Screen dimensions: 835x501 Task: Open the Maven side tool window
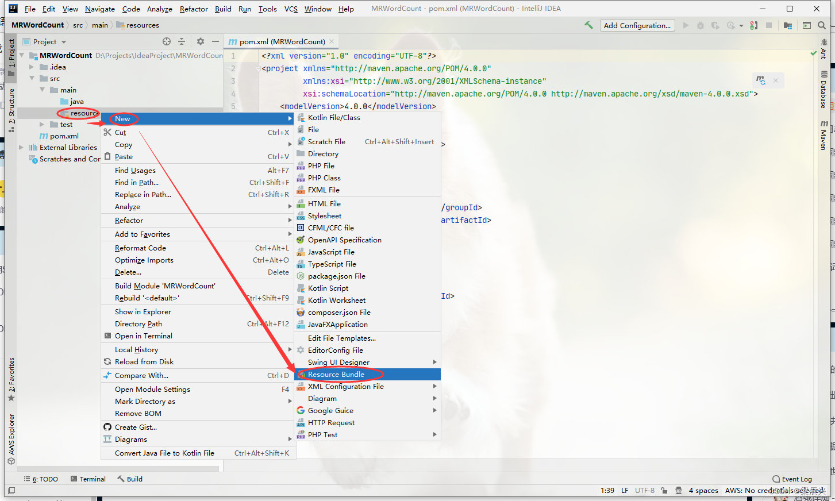[x=824, y=136]
